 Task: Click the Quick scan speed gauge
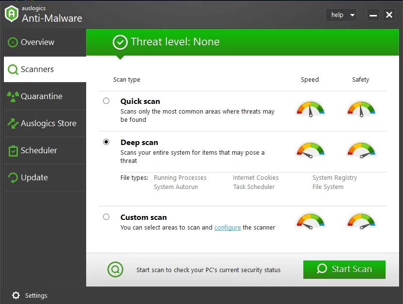tap(310, 109)
